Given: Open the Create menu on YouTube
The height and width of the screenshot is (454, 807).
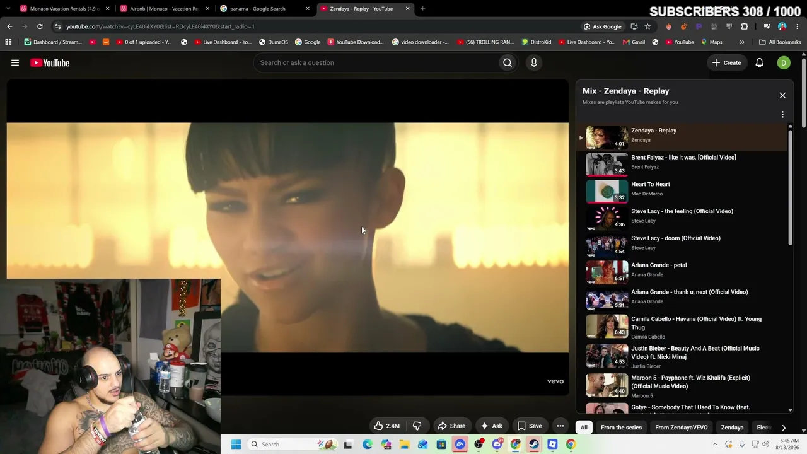Looking at the screenshot, I should point(727,62).
